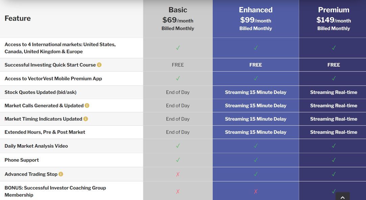Viewport: 366px width, 200px height.
Task: Click info icon next to Market Calls Generated
Action: pos(87,105)
